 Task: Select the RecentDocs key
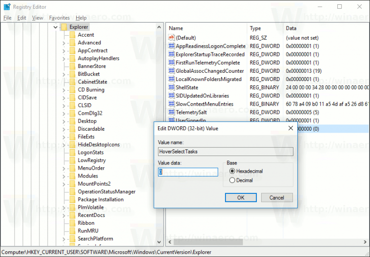[92, 215]
